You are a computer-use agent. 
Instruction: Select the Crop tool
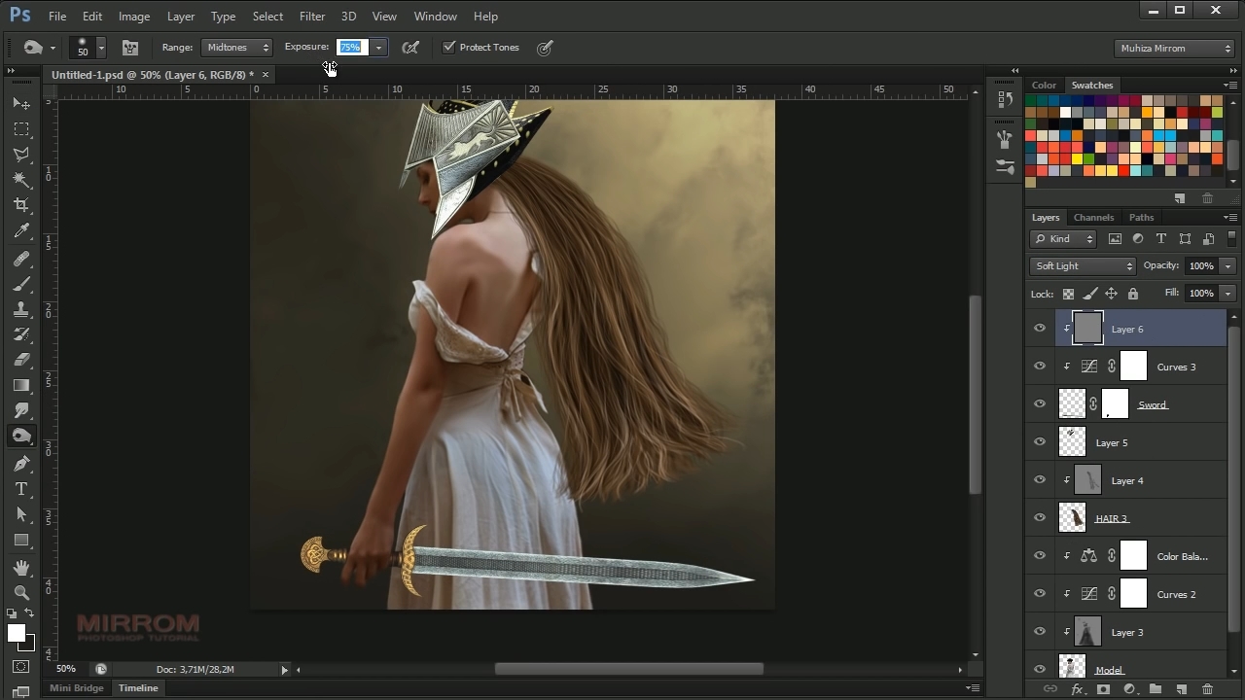21,205
